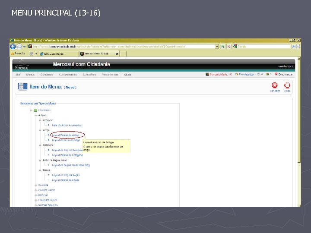Open the Site menu
This screenshot has height=233, width=311.
coord(18,75)
